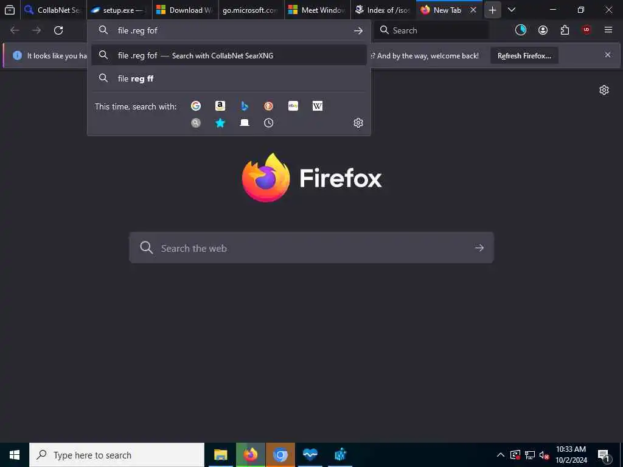Switch to the Index of /isos tab
623x467 pixels.
[x=383, y=10]
